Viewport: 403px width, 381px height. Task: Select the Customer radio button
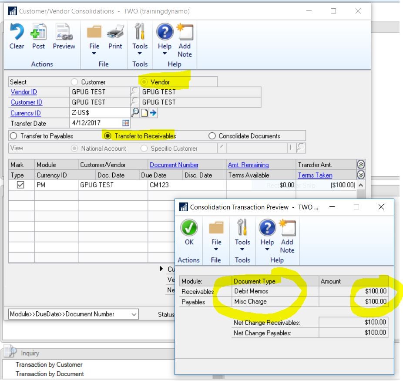74,82
